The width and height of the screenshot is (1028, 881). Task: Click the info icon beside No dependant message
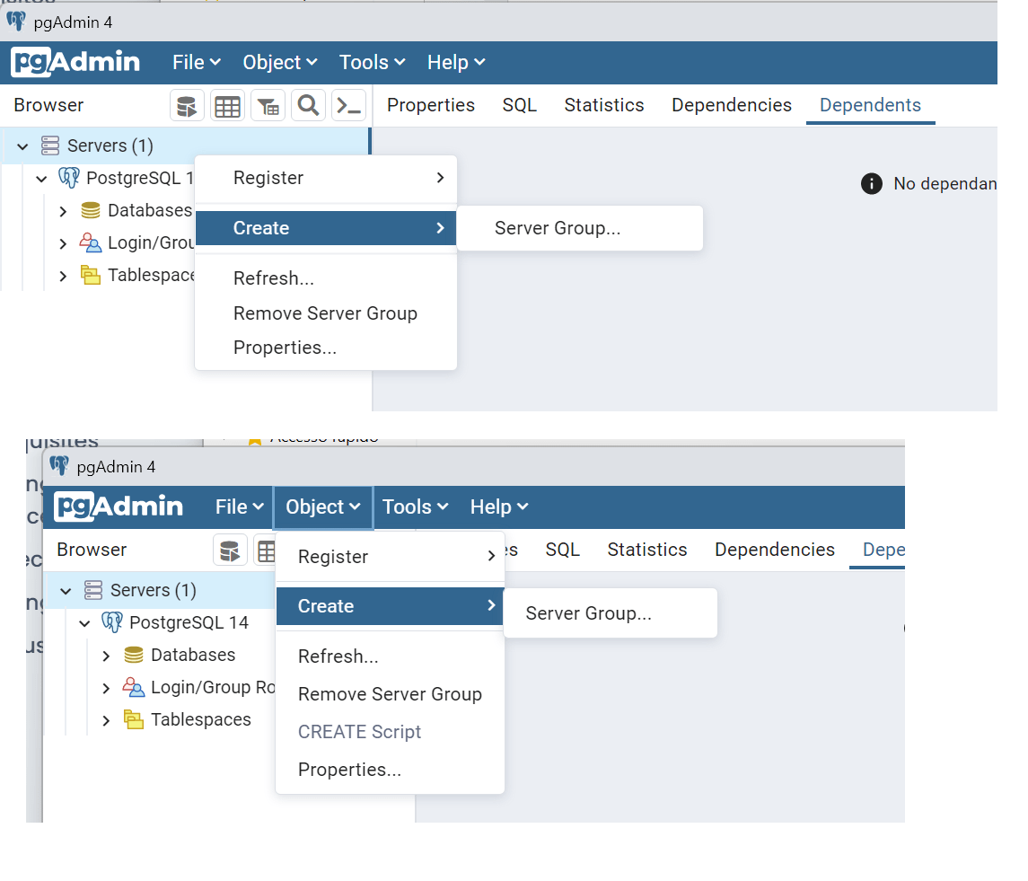click(x=871, y=184)
